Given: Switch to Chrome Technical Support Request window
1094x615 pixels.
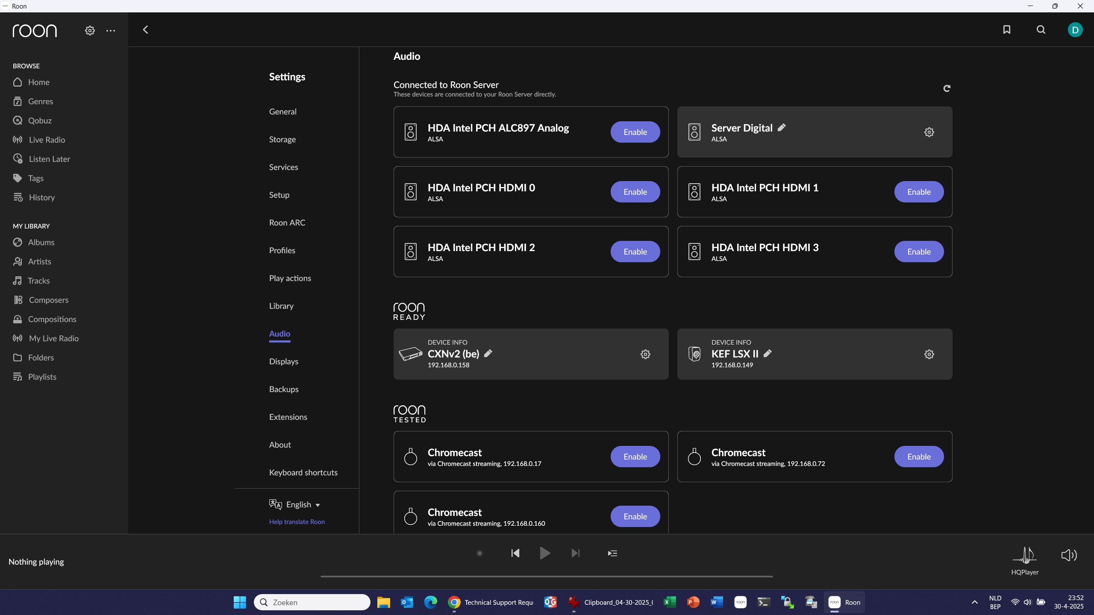Looking at the screenshot, I should click(x=490, y=602).
